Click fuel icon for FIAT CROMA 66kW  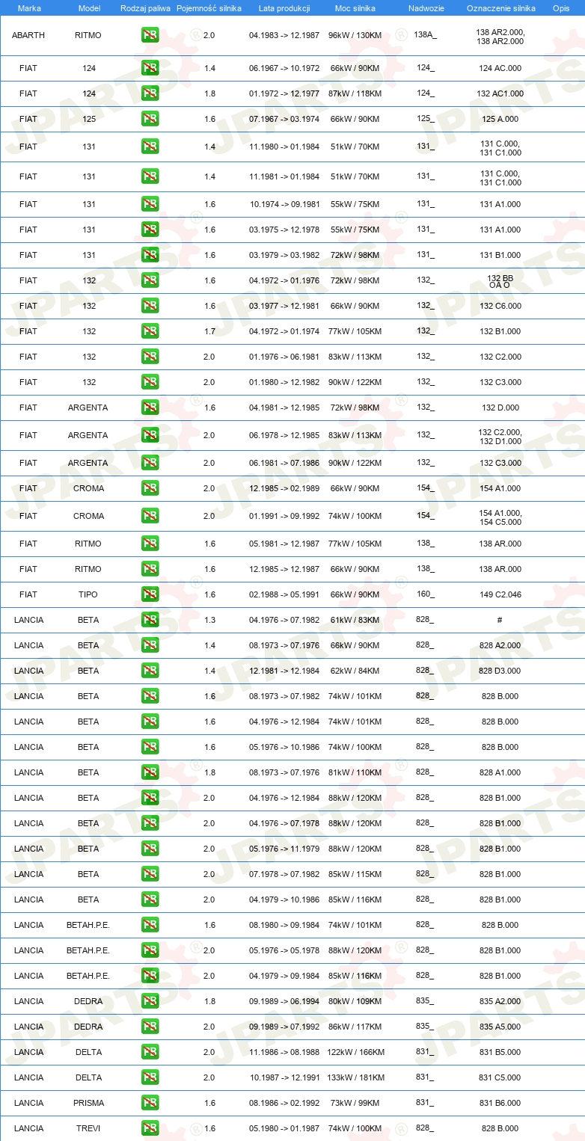150,488
